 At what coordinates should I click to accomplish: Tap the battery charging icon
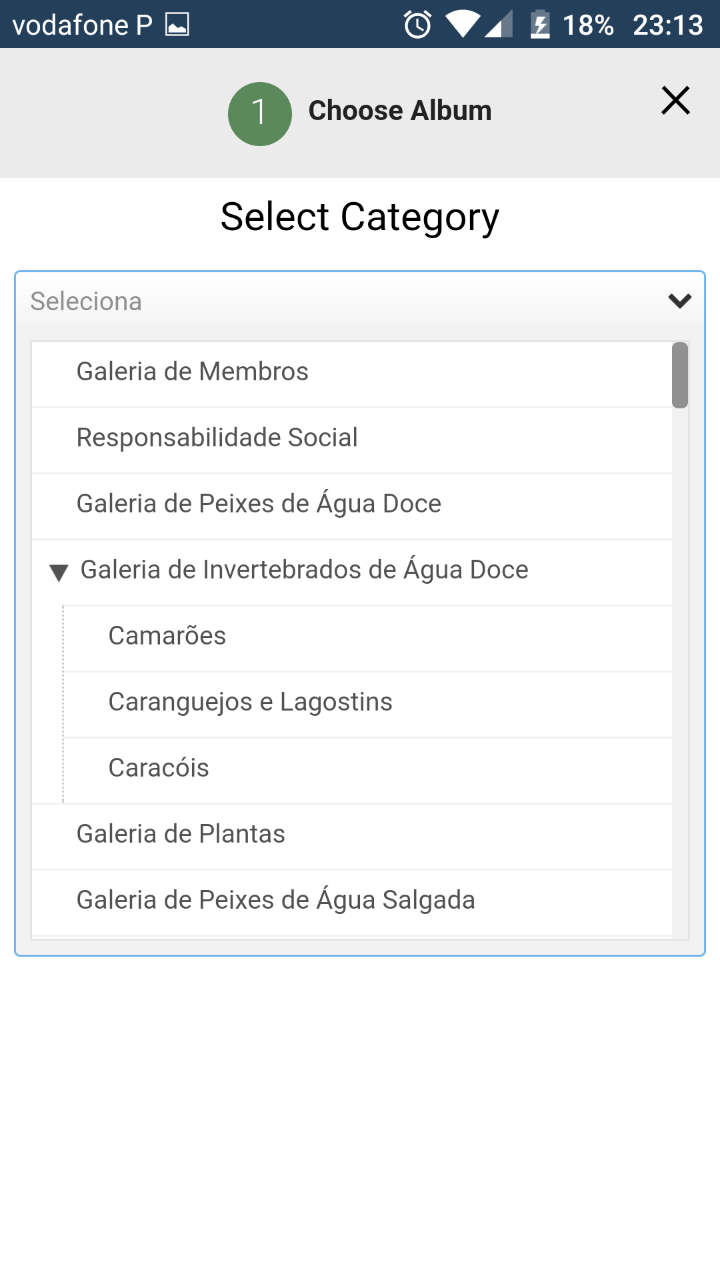click(540, 25)
